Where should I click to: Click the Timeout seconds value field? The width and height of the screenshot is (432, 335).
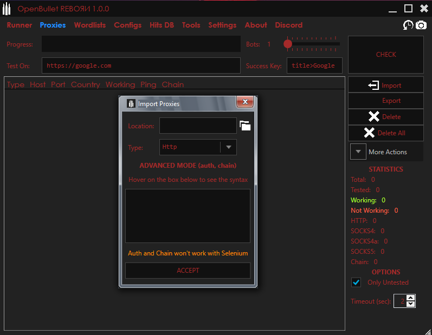click(400, 301)
